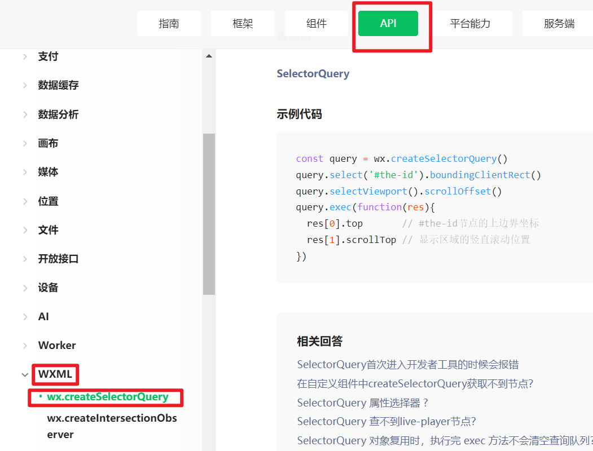
Task: Expand the 位置 chevron
Action: coord(25,201)
